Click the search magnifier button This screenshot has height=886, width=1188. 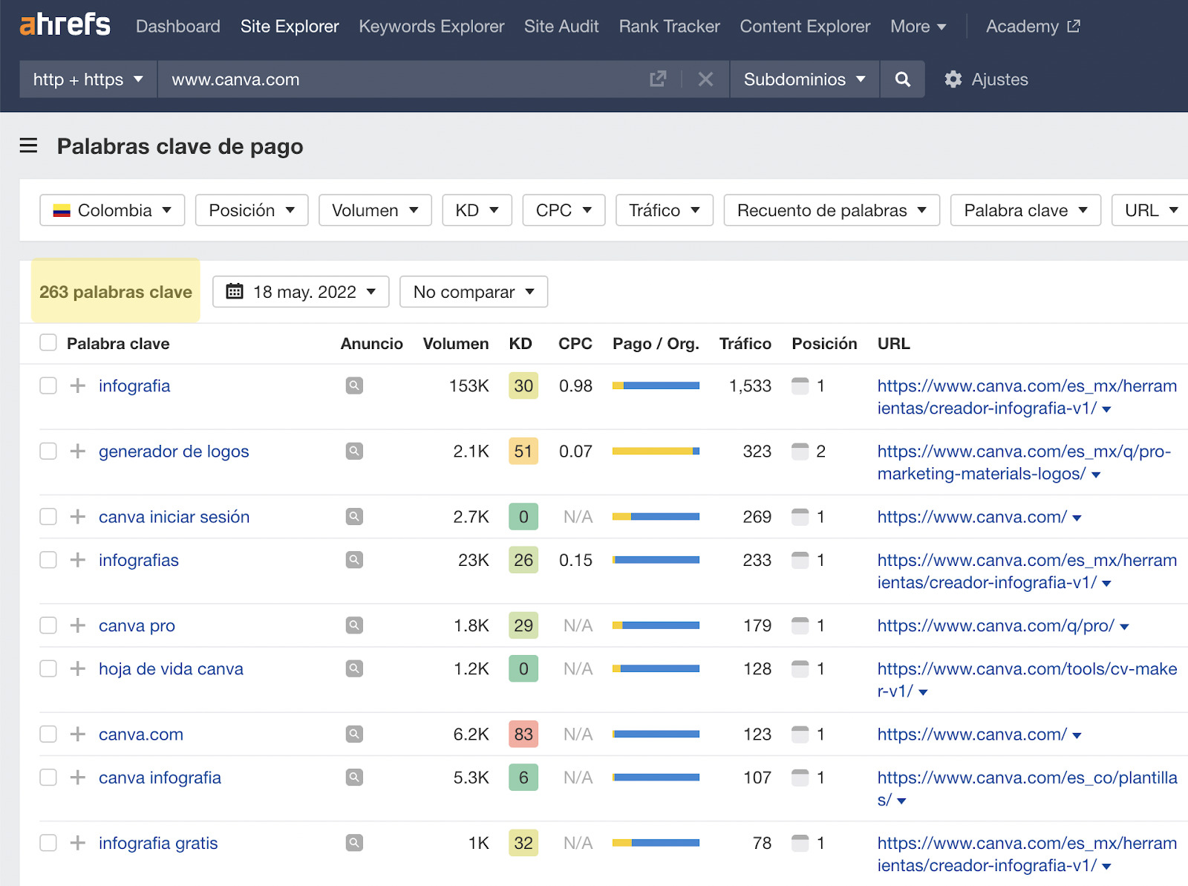coord(902,79)
